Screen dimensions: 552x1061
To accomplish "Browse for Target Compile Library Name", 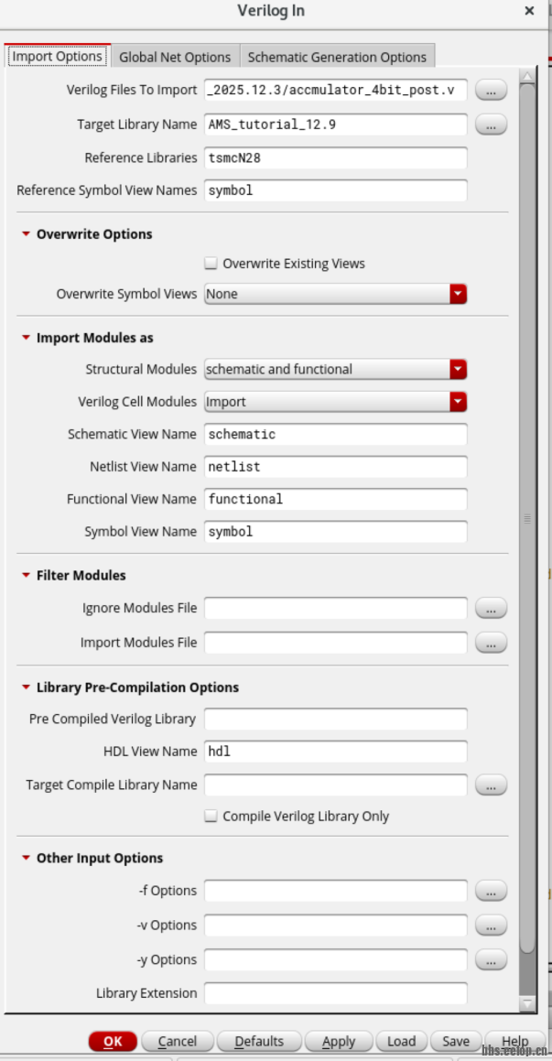I will pyautogui.click(x=492, y=785).
